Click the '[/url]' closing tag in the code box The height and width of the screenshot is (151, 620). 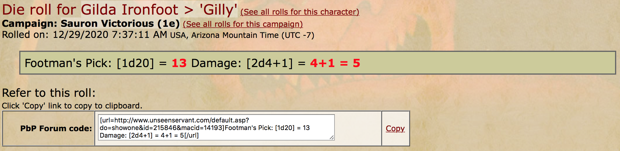[x=191, y=135]
